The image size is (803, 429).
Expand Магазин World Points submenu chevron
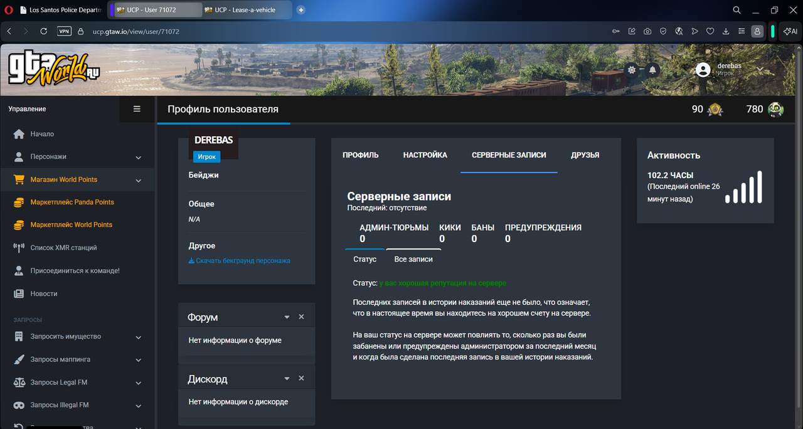(139, 181)
